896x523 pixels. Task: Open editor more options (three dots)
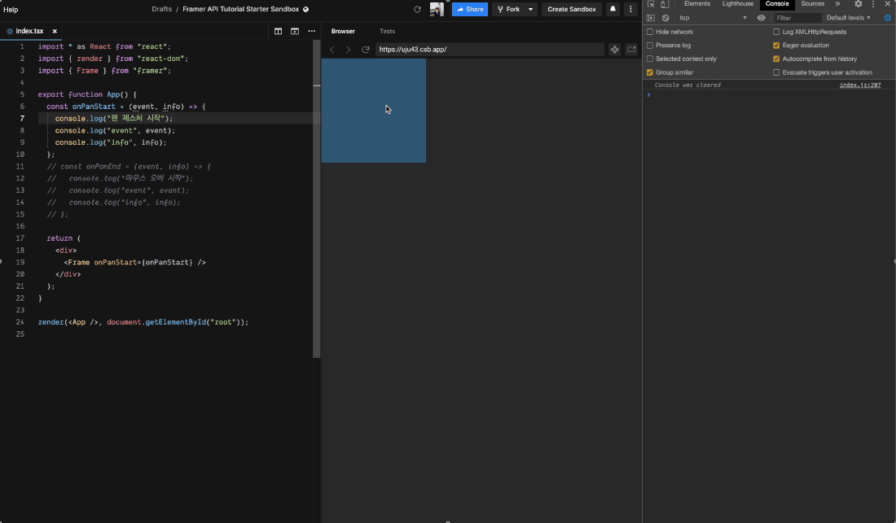(311, 32)
